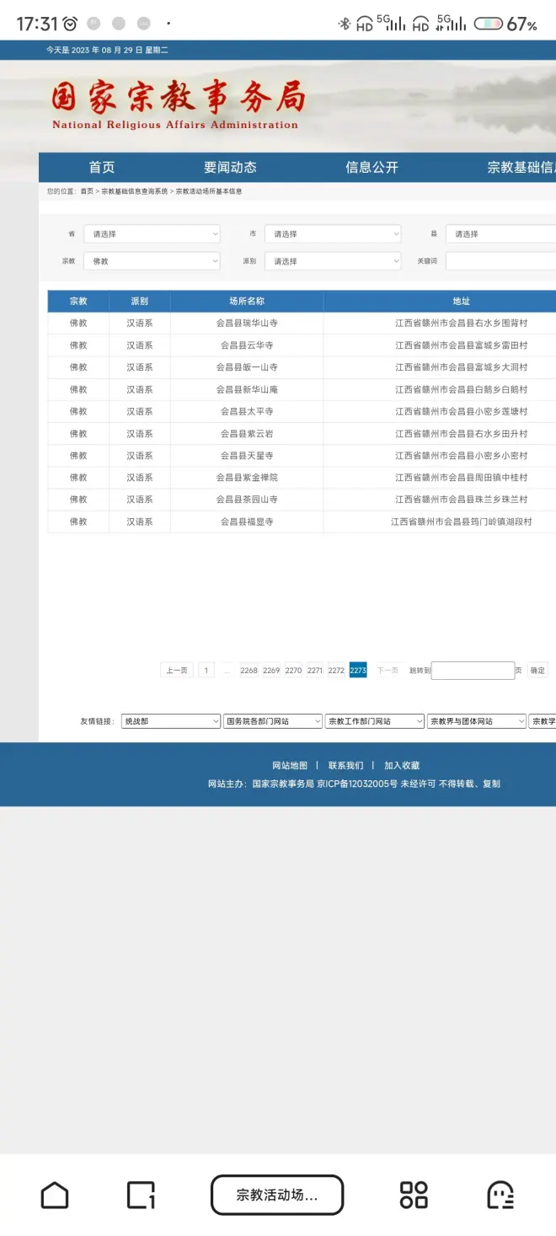The width and height of the screenshot is (556, 1236).
Task: Go to 上一页 previous page
Action: [177, 671]
